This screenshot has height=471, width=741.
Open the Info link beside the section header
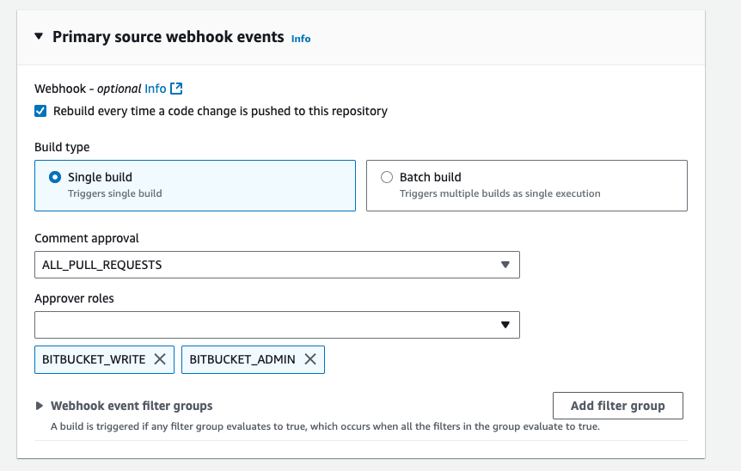pos(301,39)
